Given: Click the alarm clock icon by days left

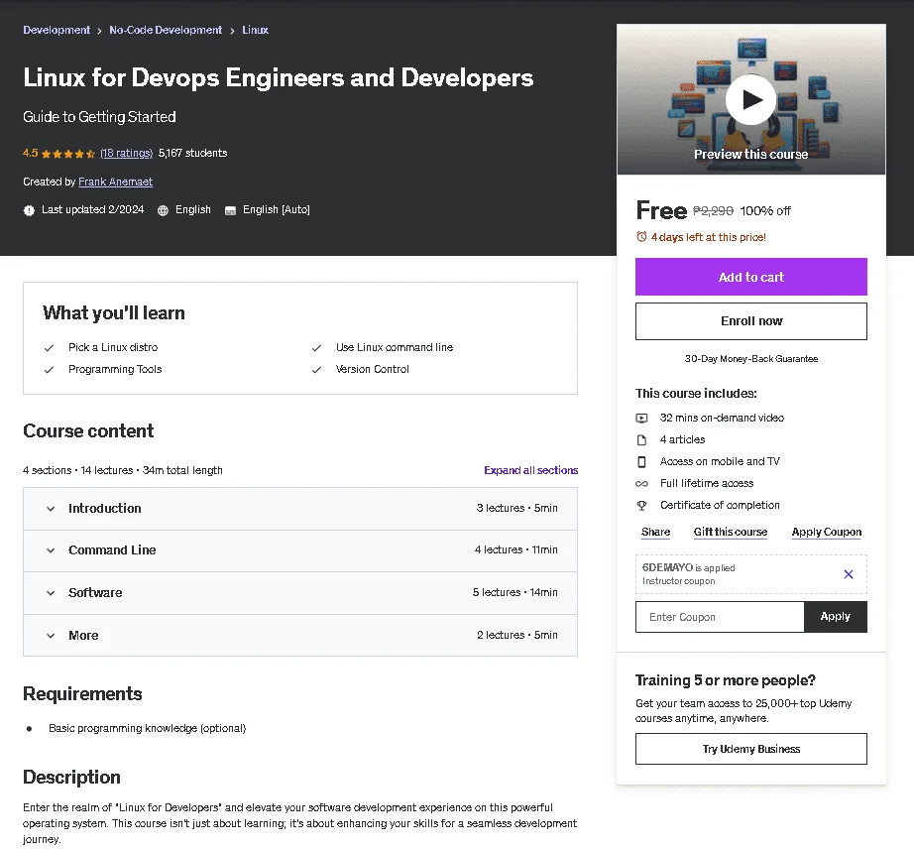Looking at the screenshot, I should pos(641,237).
